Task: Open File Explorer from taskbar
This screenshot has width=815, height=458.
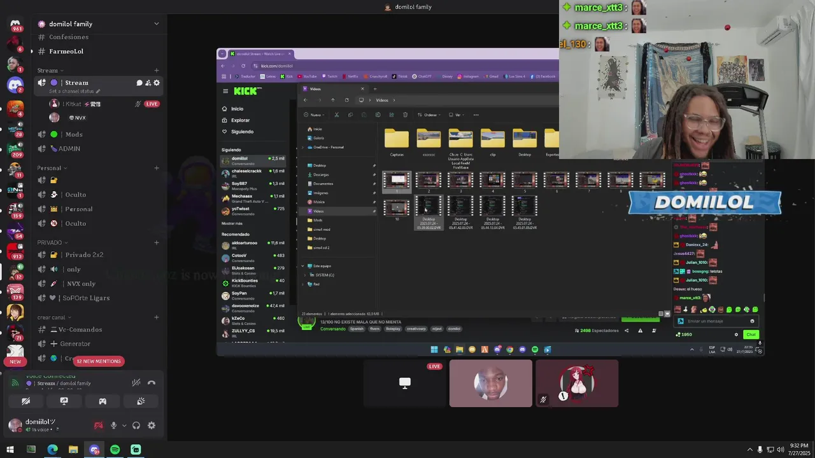Action: [x=73, y=450]
